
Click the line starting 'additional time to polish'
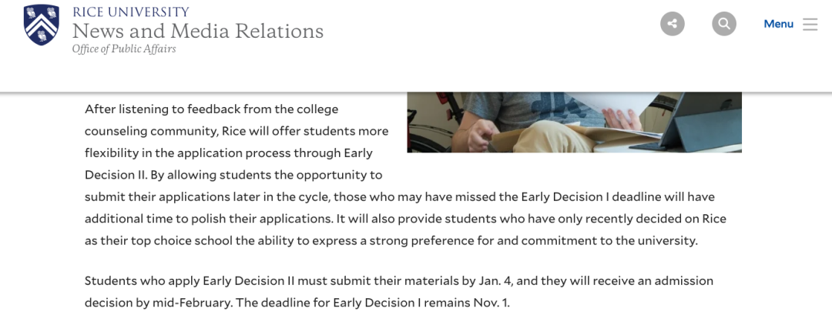405,219
